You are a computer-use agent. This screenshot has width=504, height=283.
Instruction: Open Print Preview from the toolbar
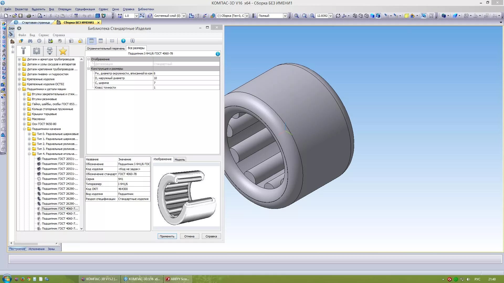(40, 16)
